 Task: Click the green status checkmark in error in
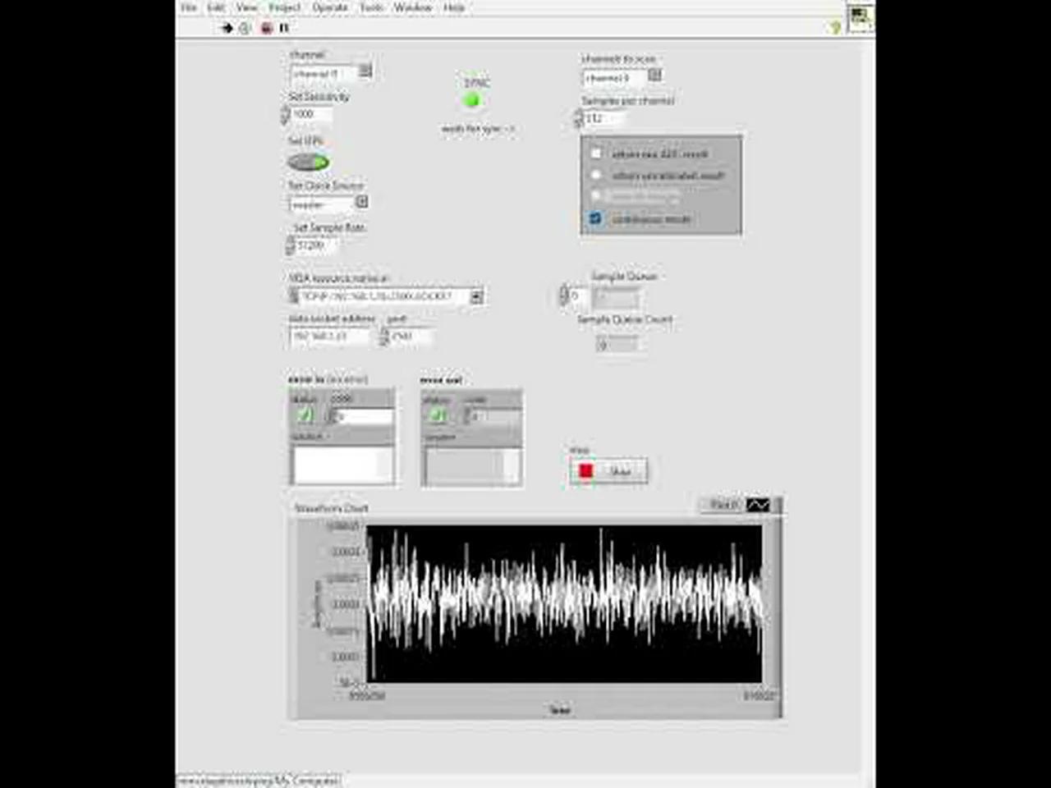[305, 415]
